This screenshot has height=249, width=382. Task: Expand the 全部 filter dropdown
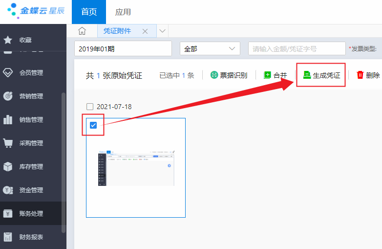coord(210,48)
